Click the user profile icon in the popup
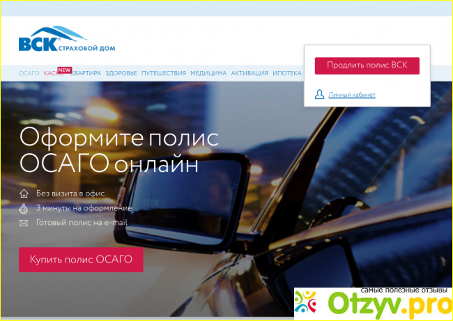453x321 pixels. [x=320, y=94]
